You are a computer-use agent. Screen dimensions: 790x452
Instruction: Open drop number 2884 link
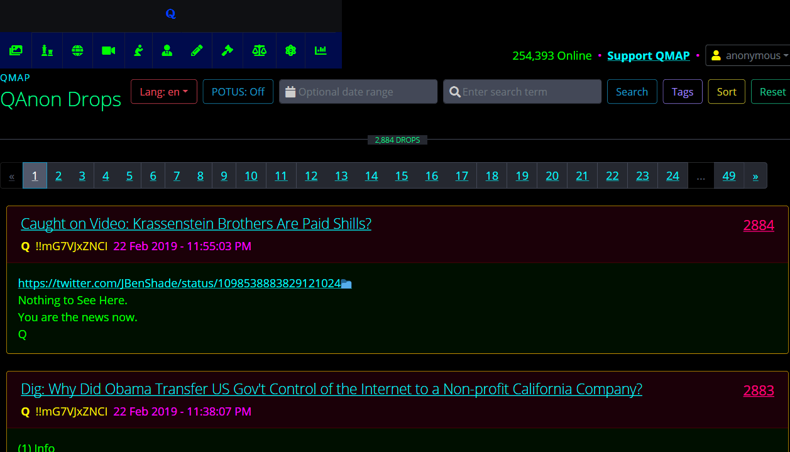coord(759,225)
